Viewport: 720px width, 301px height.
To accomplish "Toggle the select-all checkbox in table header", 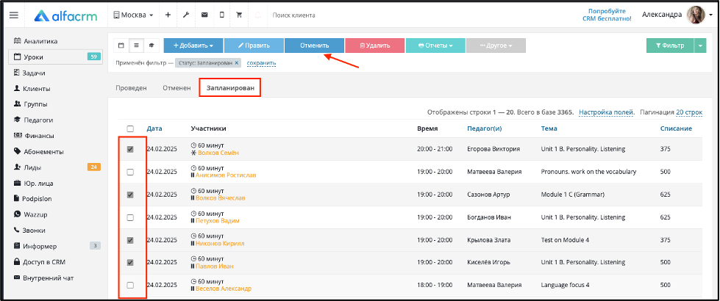I will click(x=130, y=128).
